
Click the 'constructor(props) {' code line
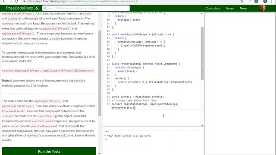pyautogui.click(x=129, y=67)
